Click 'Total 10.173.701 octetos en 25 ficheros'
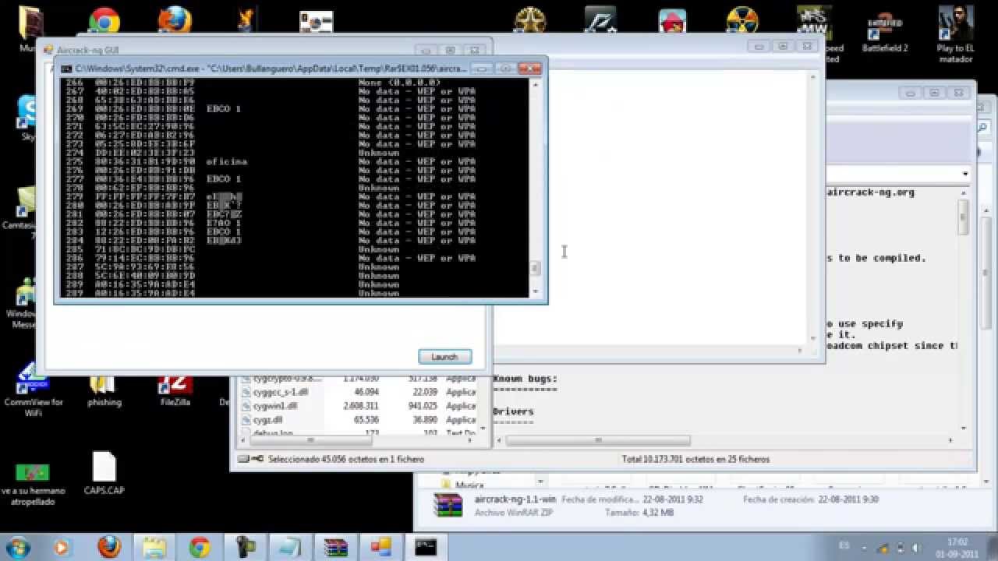 [x=695, y=459]
